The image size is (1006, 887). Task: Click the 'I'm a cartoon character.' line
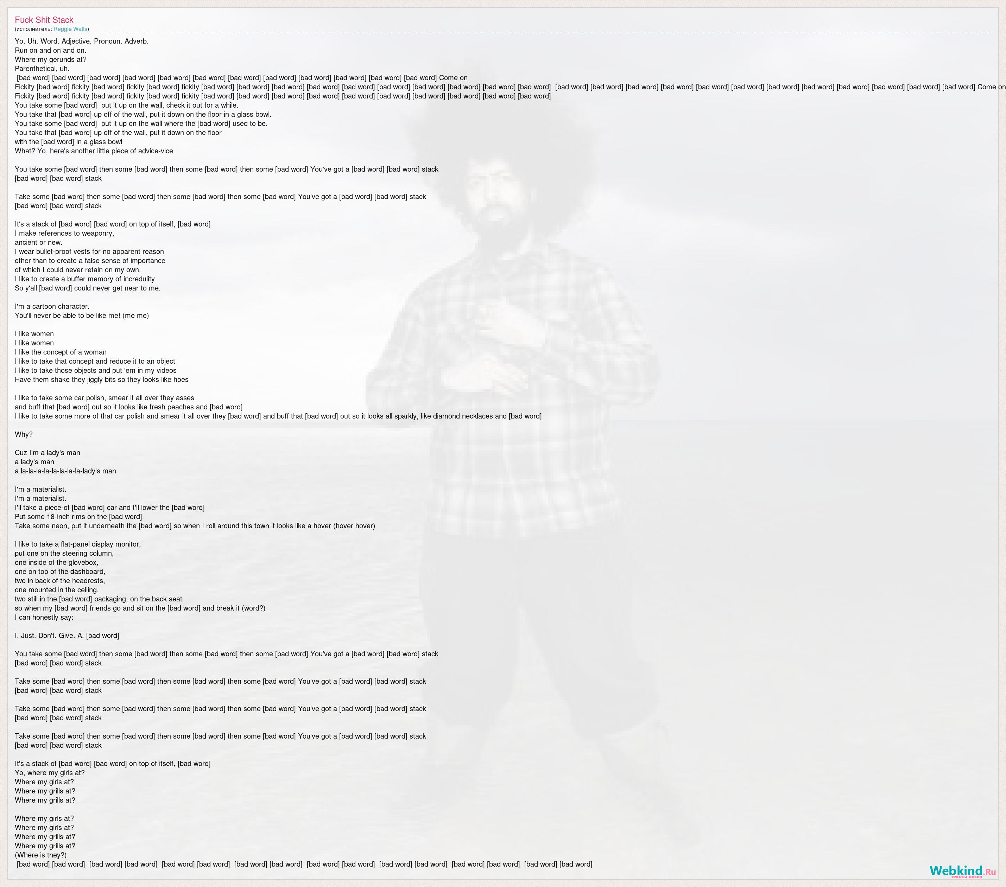[x=52, y=306]
